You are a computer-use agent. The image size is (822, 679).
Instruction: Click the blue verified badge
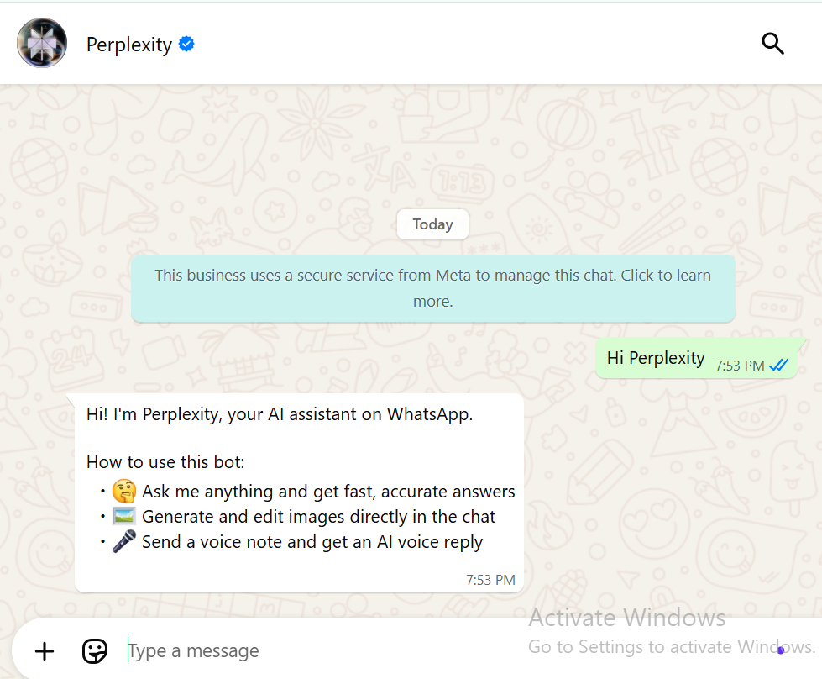[x=186, y=44]
